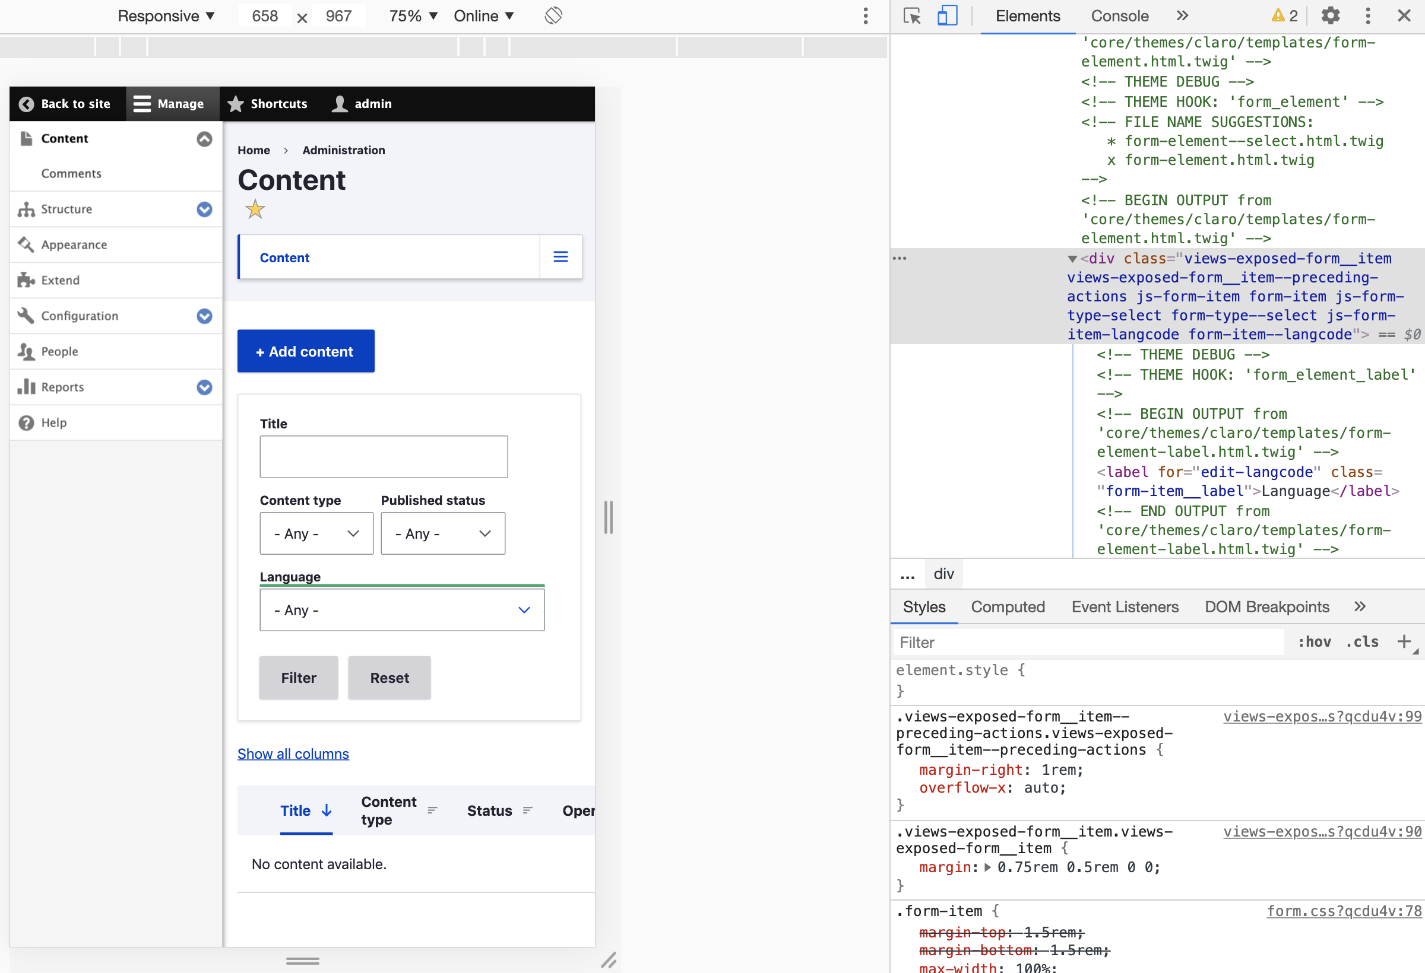This screenshot has width=1425, height=973.
Task: Click the Extend puzzle icon
Action: (x=26, y=280)
